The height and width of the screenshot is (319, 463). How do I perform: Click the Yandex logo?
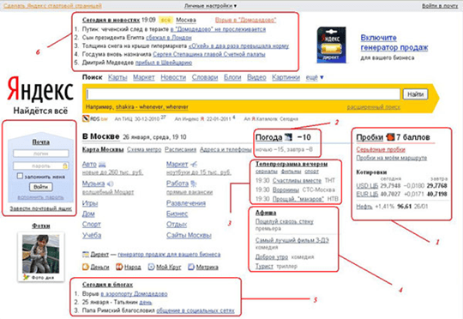[x=40, y=89]
